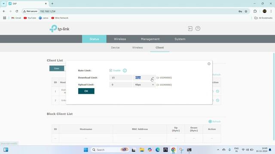Open Chrome three-dot menu
The height and width of the screenshot is (154, 275).
(x=271, y=11)
